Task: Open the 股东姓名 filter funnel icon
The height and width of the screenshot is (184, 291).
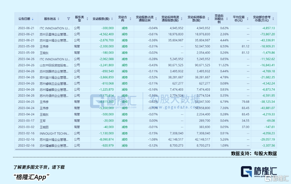Action: [x=69, y=19]
